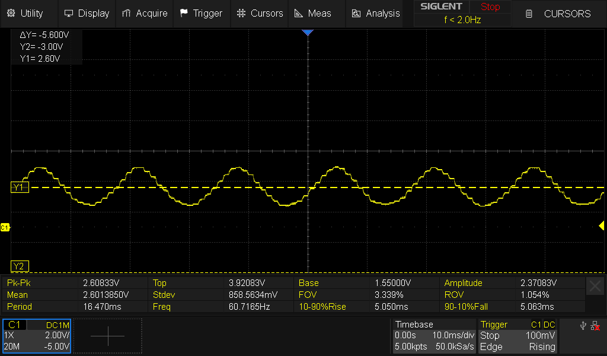Click the DC1M coupling label
The image size is (607, 356).
[x=57, y=325]
